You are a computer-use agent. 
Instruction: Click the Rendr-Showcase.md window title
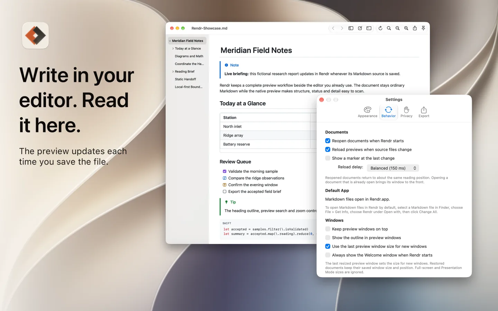[x=209, y=28]
